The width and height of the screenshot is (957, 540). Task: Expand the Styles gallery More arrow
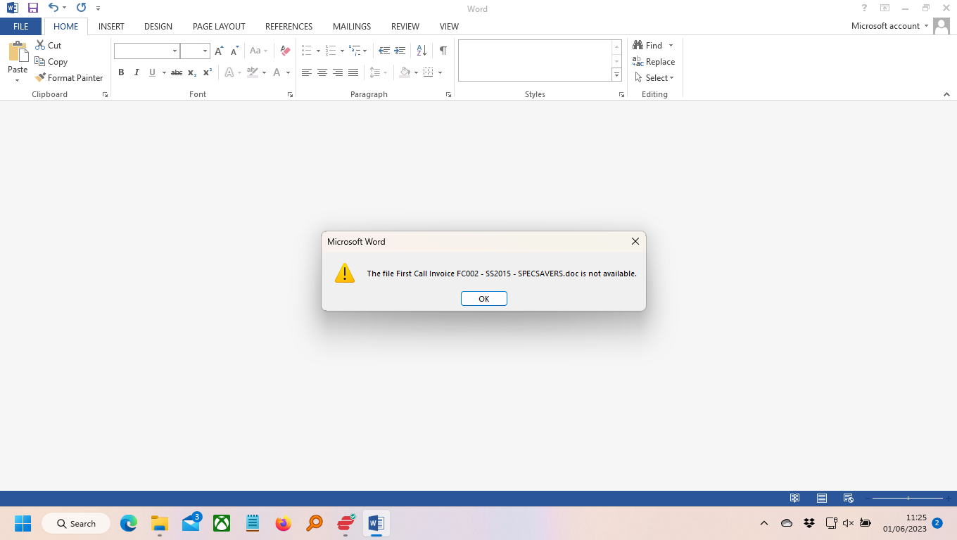point(616,75)
